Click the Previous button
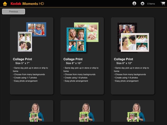 coord(14,11)
